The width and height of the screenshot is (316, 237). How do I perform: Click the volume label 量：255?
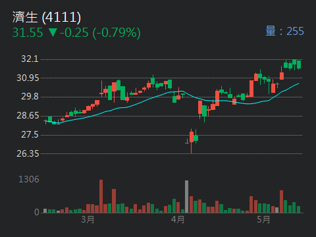[284, 31]
